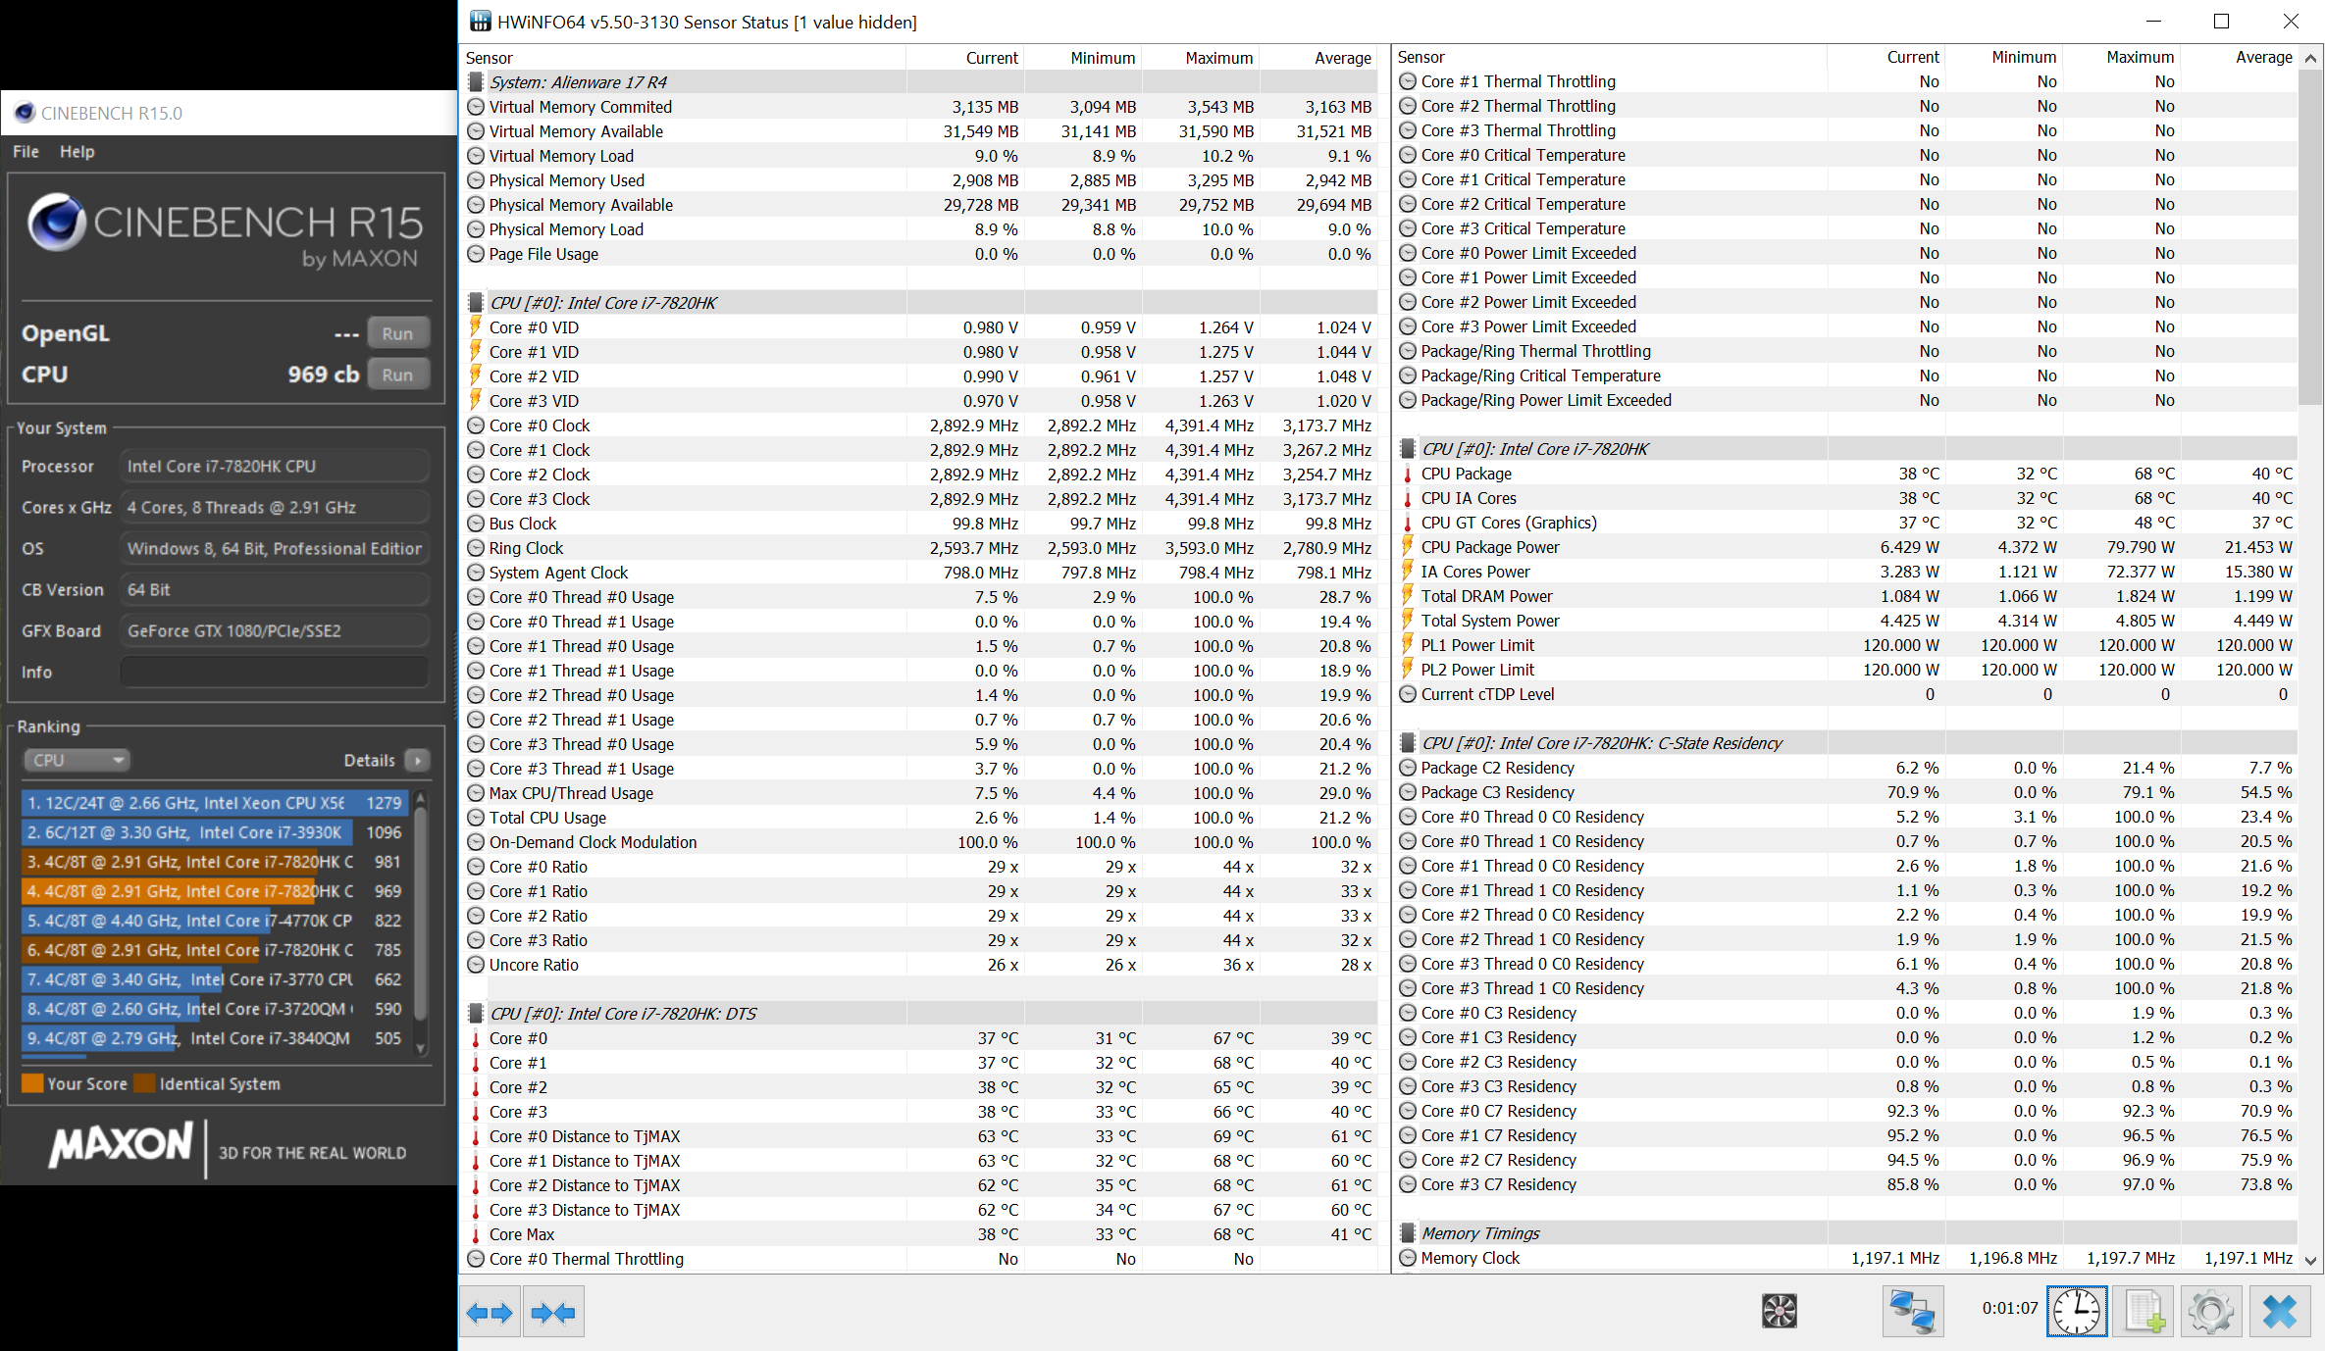This screenshot has width=2325, height=1351.
Task: Click the expand sensor columns arrows icon
Action: point(491,1312)
